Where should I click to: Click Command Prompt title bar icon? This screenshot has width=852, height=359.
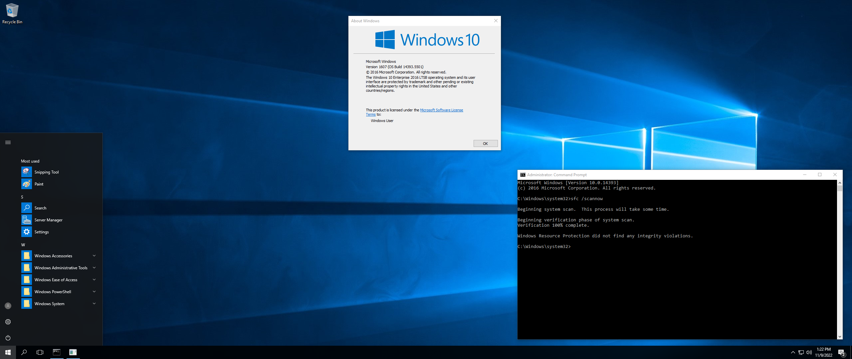(x=523, y=175)
